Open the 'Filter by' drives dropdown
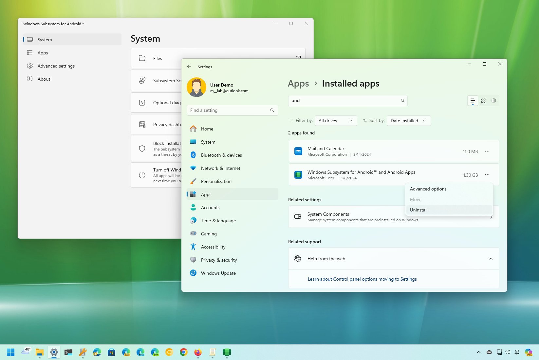 [x=336, y=120]
